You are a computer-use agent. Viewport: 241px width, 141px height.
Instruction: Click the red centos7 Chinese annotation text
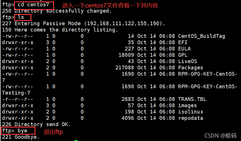coord(110,5)
